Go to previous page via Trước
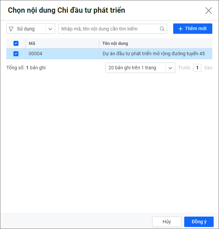 184,68
